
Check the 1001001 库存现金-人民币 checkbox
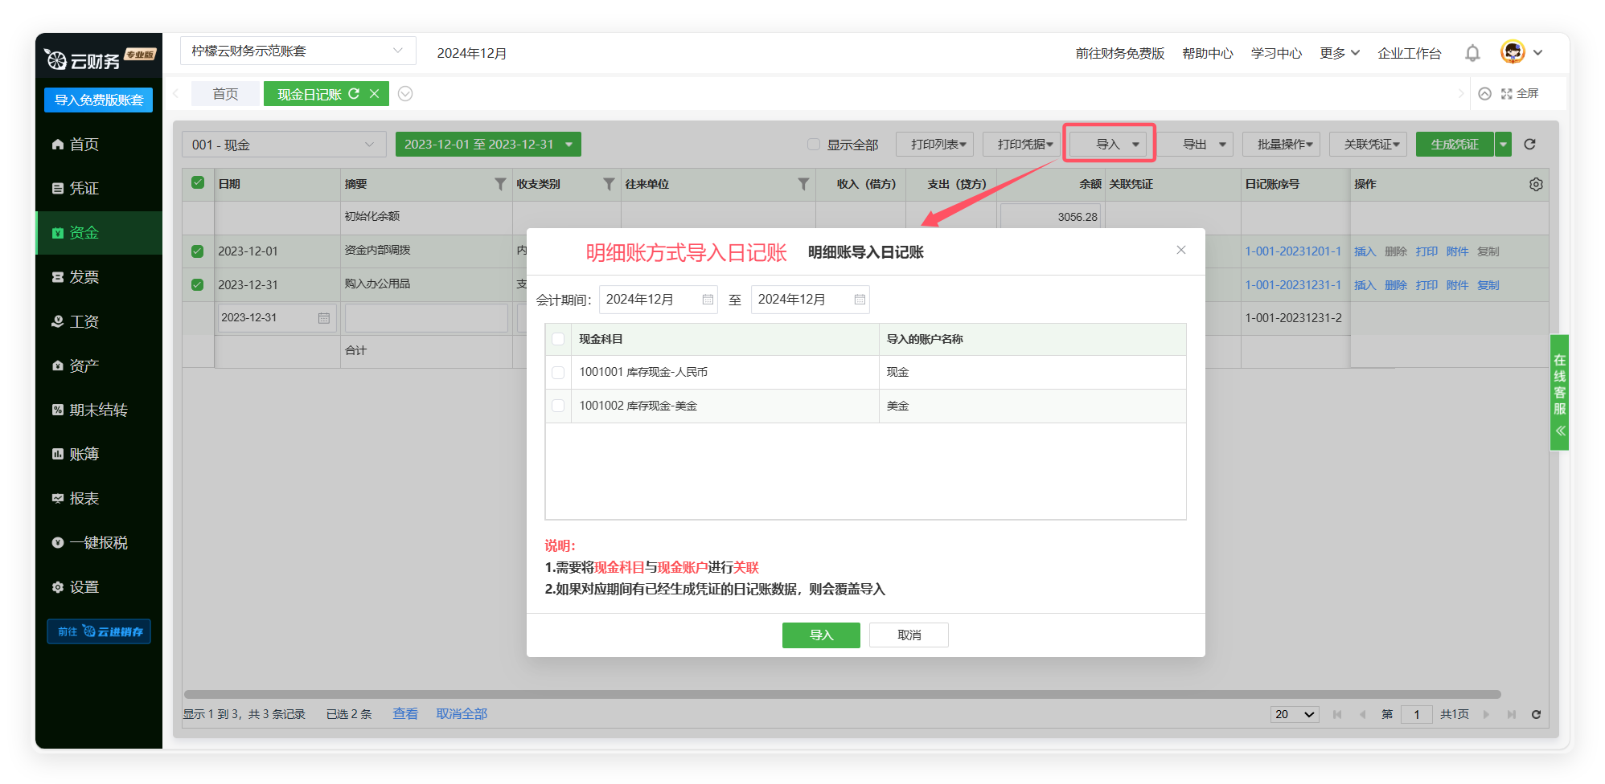(558, 373)
